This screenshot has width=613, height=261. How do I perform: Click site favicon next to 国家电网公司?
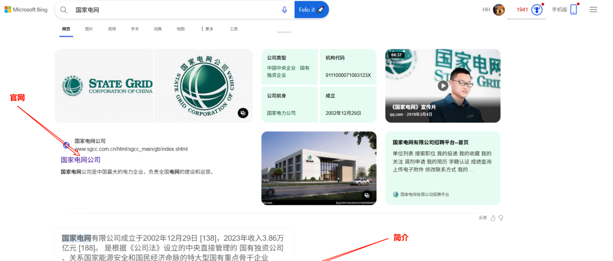66,145
